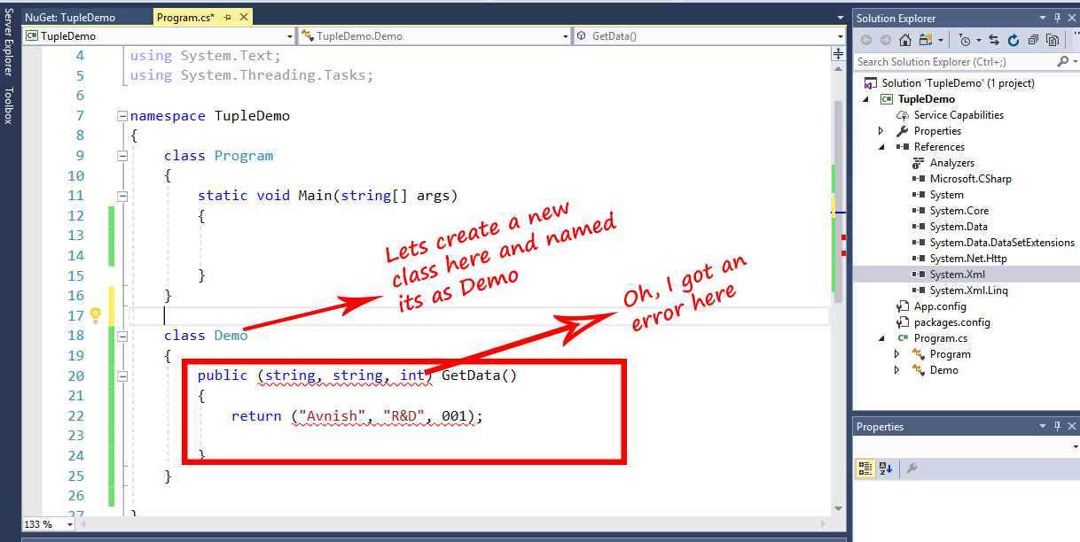
Task: Open the editor tab list dropdown
Action: [840, 18]
